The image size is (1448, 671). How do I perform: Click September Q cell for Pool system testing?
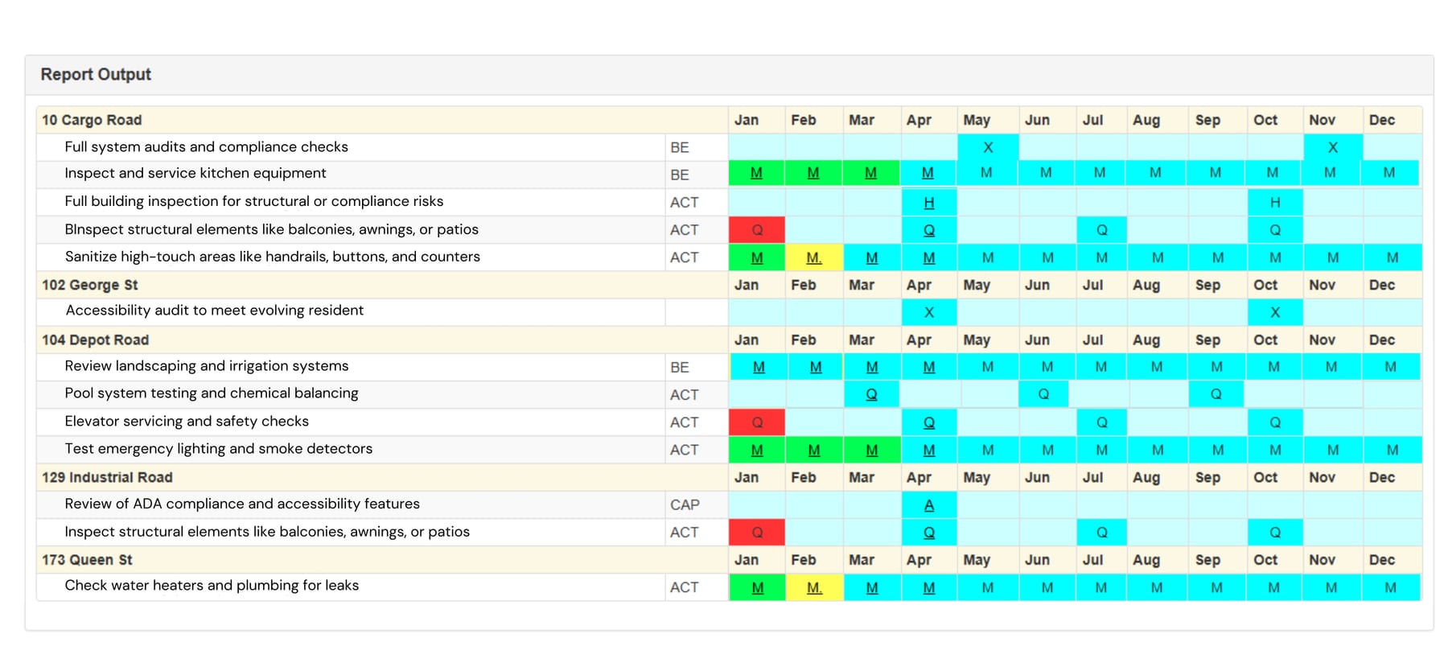point(1216,394)
